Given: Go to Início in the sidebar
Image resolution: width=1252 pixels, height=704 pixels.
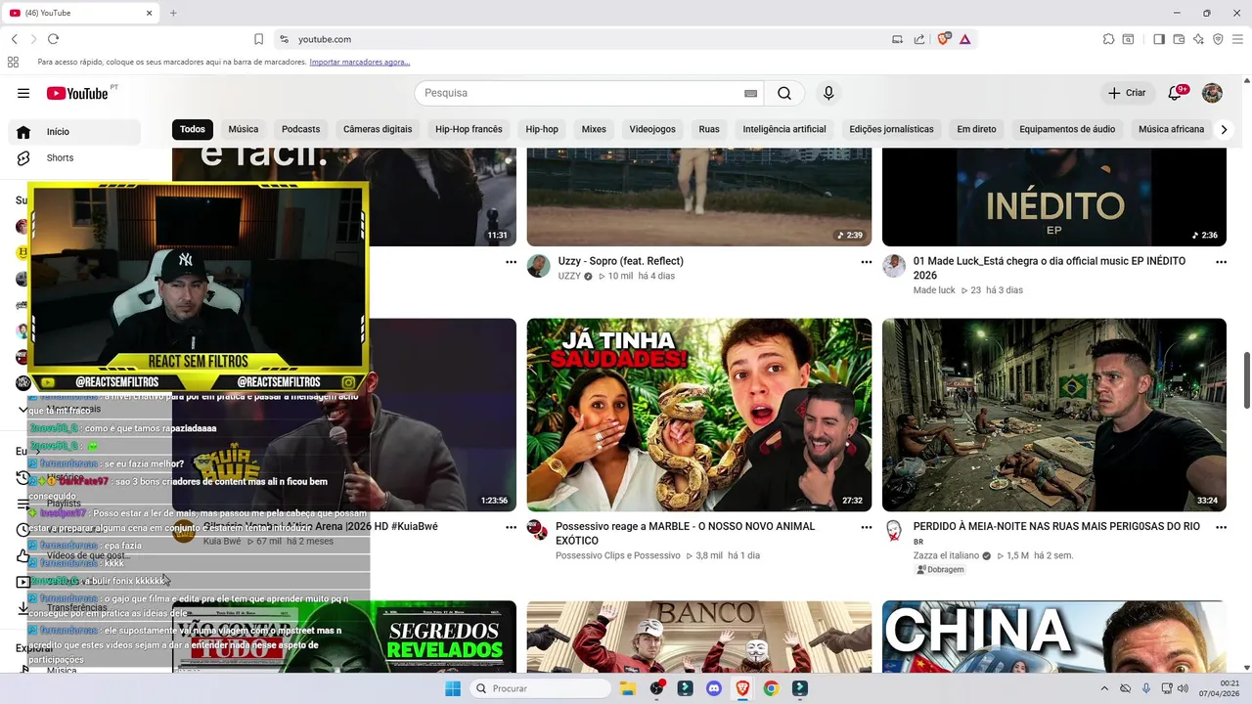Looking at the screenshot, I should (74, 132).
